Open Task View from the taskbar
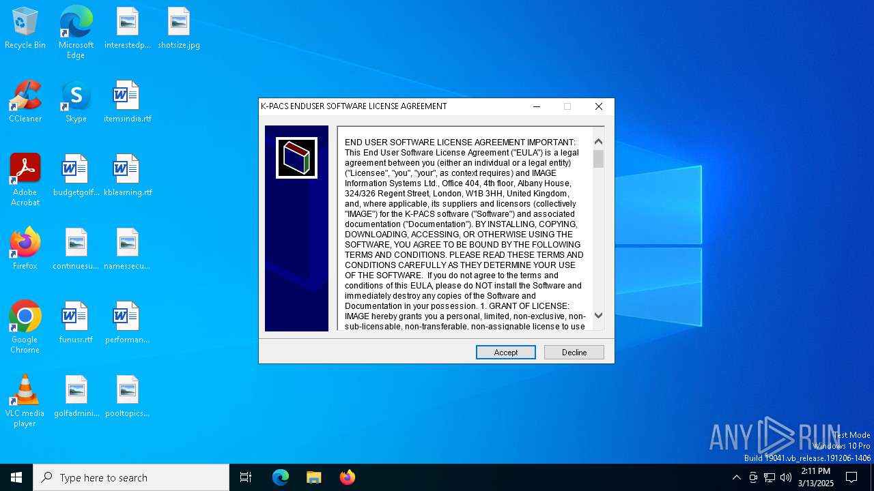 click(246, 477)
